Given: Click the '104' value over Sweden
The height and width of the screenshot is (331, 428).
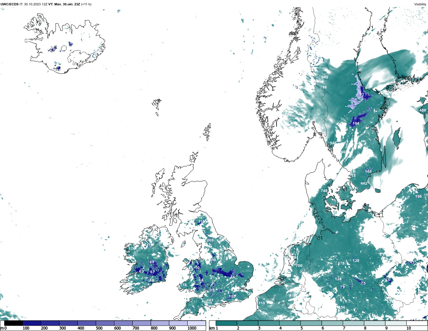Looking at the screenshot, I should pos(356,123).
